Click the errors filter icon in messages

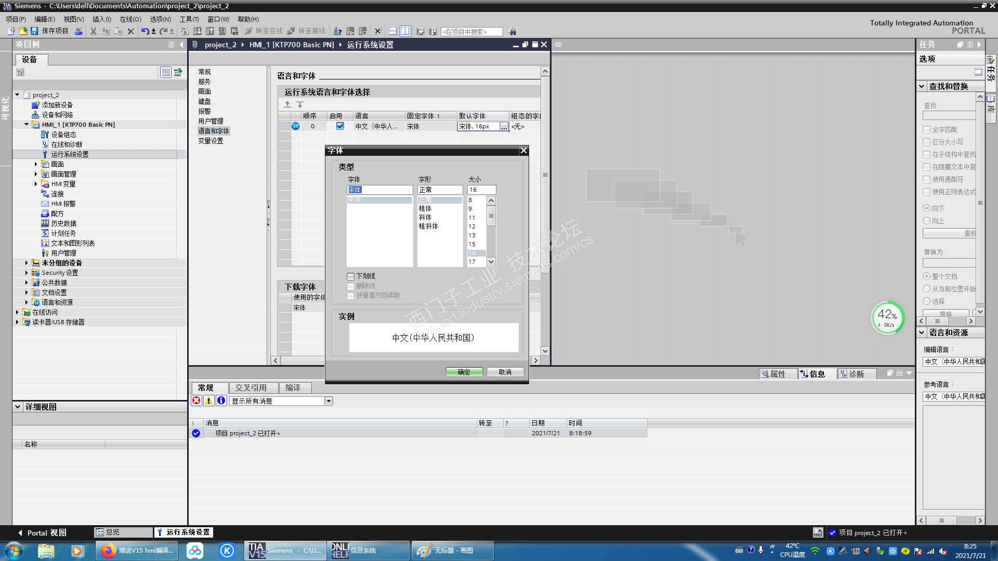click(x=196, y=400)
